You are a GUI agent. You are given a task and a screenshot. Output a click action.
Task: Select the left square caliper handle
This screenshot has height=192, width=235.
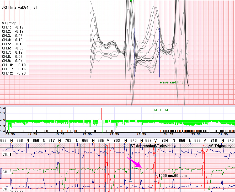point(131,180)
